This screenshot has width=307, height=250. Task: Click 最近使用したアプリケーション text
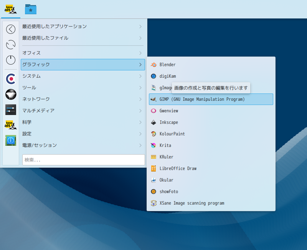tap(54, 27)
